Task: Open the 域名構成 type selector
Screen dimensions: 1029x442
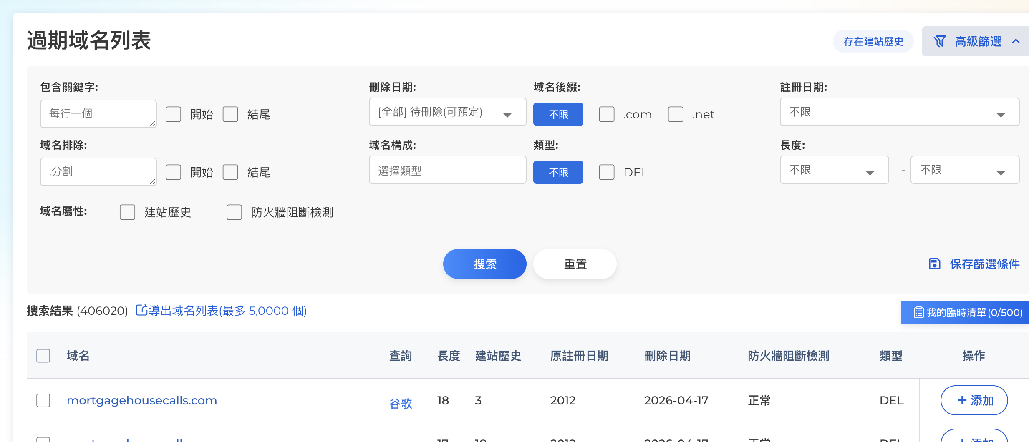Action: [447, 170]
